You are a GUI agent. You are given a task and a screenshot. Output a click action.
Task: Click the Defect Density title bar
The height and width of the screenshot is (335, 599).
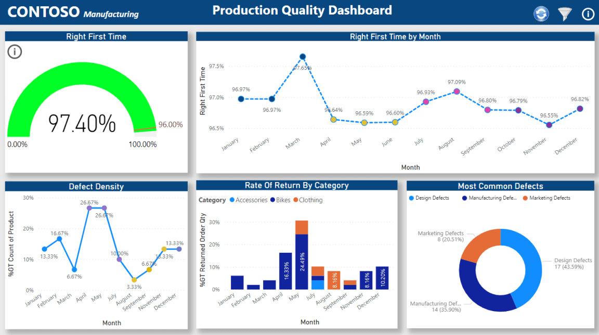click(x=96, y=186)
